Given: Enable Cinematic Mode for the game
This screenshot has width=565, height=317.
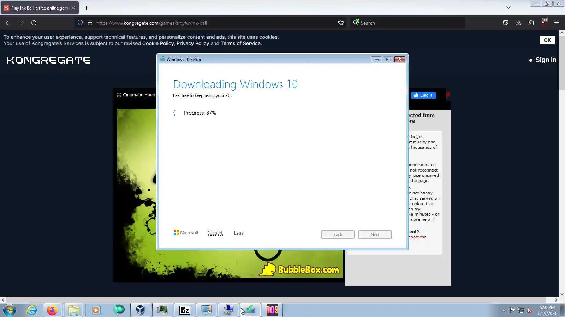Looking at the screenshot, I should tap(136, 95).
